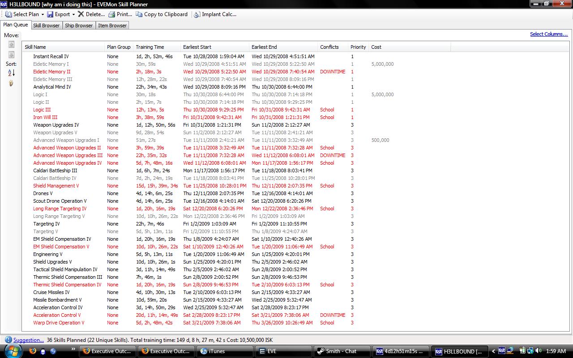Select the Cruise Missiles IV row

tap(237, 292)
